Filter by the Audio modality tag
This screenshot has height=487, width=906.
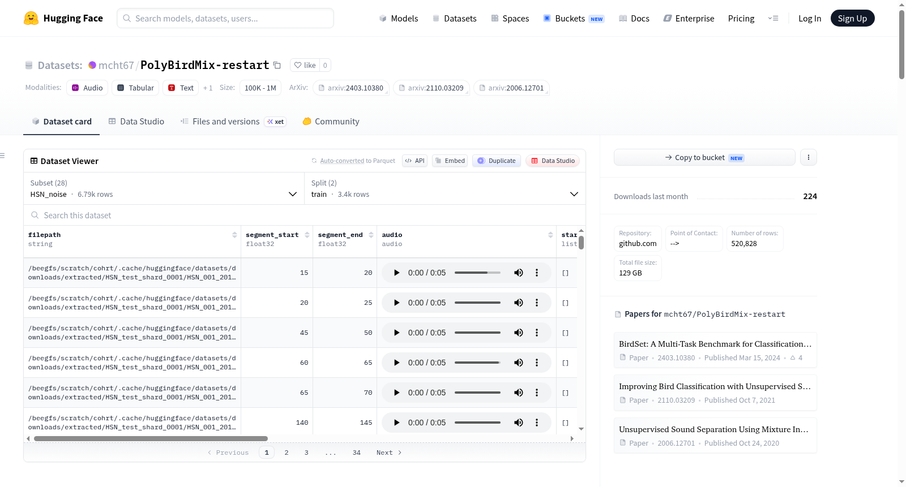tap(87, 88)
